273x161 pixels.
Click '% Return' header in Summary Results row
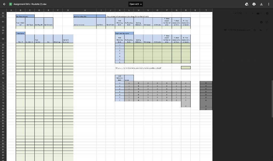pyautogui.click(x=157, y=22)
